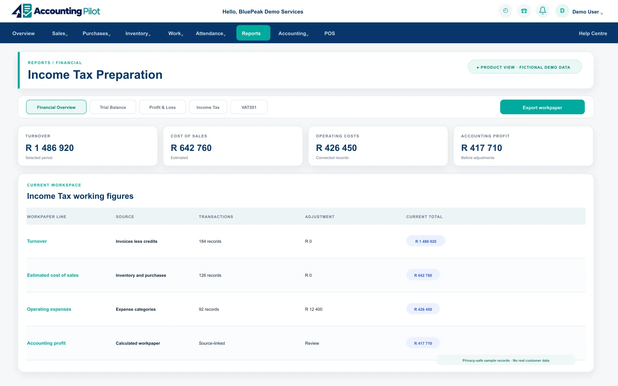The height and width of the screenshot is (386, 618).
Task: Expand the Accounting navigation dropdown
Action: (294, 34)
